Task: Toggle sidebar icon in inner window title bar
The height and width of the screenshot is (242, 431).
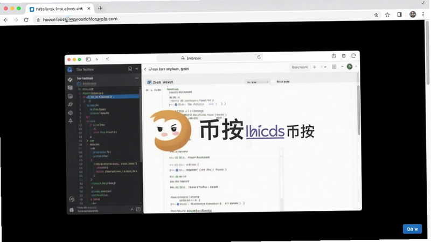Action: (88, 59)
